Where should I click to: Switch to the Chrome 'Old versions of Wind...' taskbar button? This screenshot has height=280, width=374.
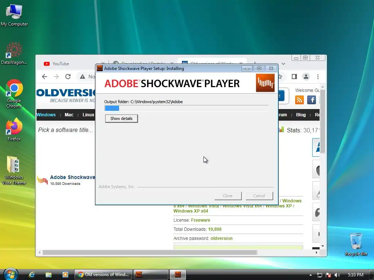(x=103, y=275)
